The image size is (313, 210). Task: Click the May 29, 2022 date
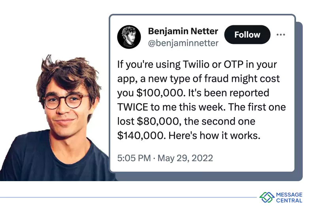pyautogui.click(x=185, y=158)
